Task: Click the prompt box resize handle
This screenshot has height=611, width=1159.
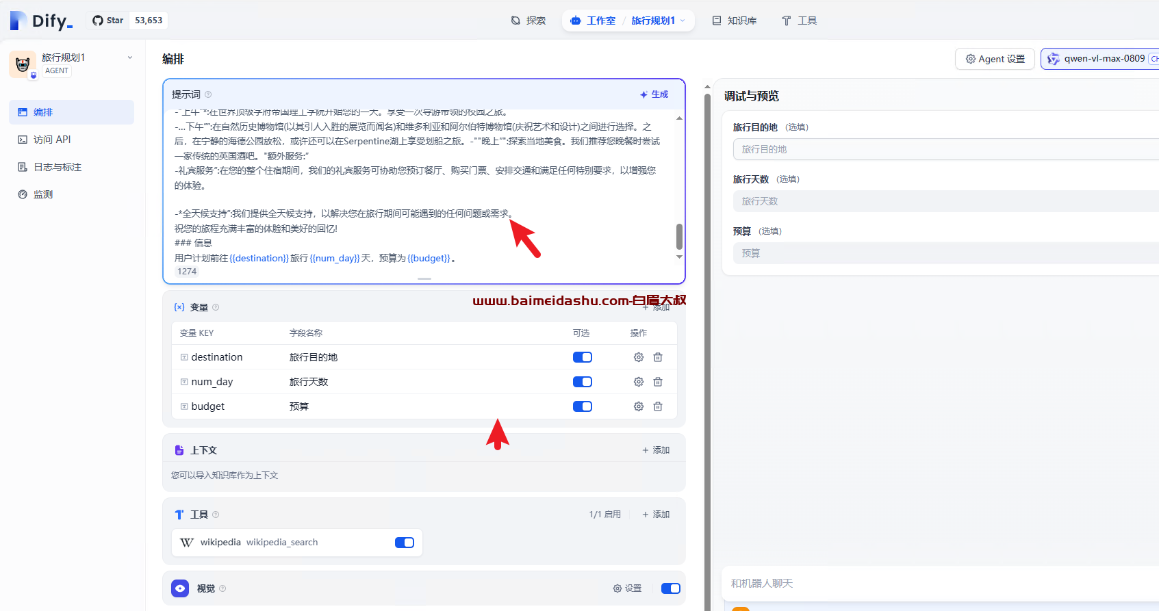Action: 424,278
